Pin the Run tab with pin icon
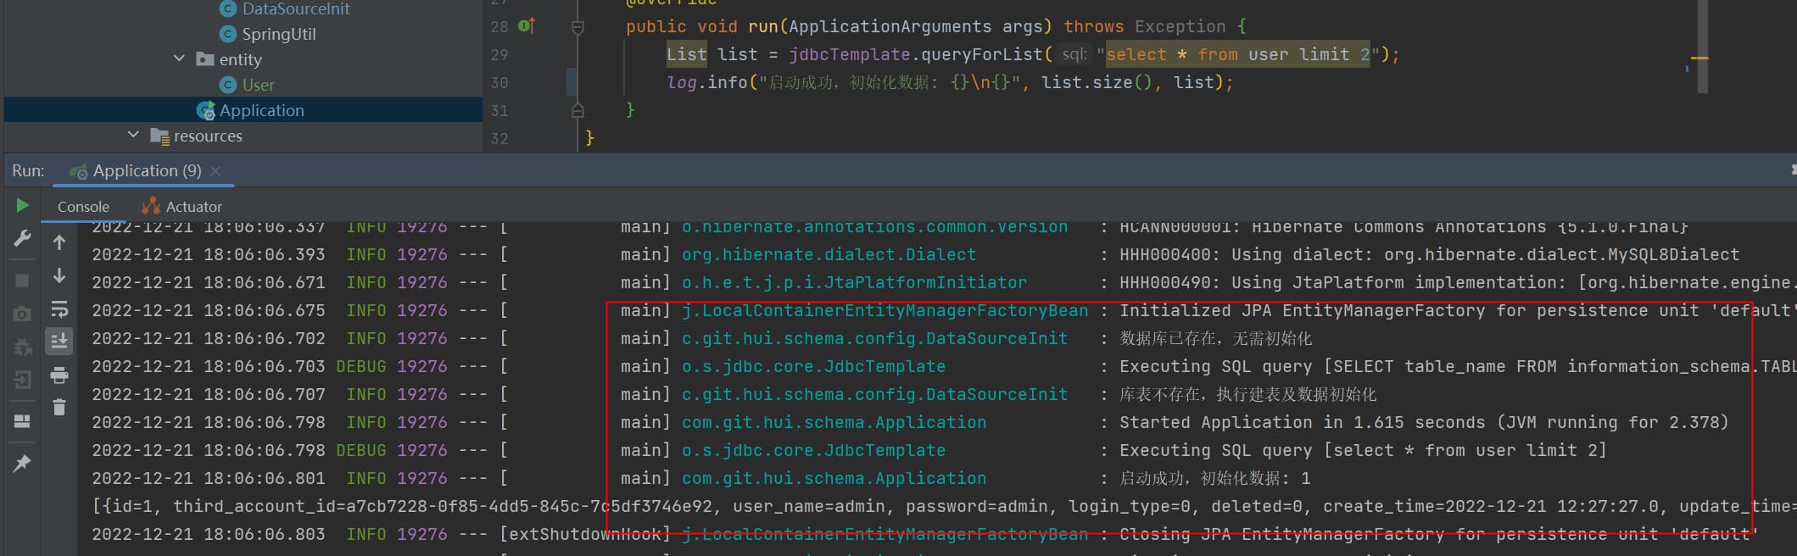Screen dimensions: 1797x556 [x=22, y=463]
